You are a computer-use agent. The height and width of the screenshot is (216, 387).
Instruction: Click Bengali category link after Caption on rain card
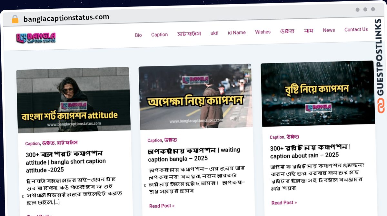[293, 137]
